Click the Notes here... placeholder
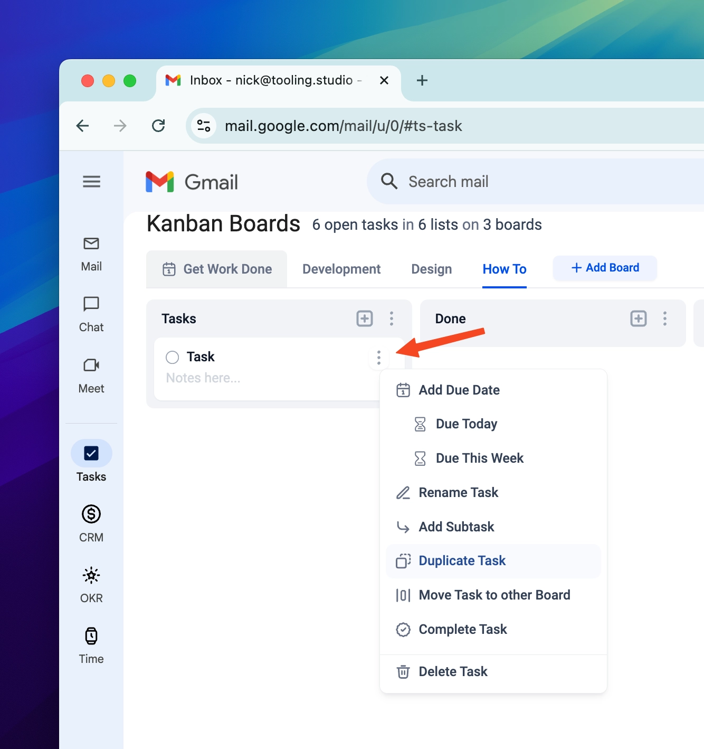This screenshot has width=704, height=749. point(203,378)
